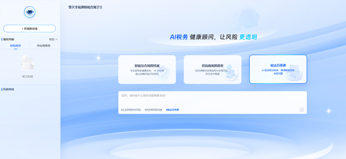Start a new chat with 开启新对话

29,29
